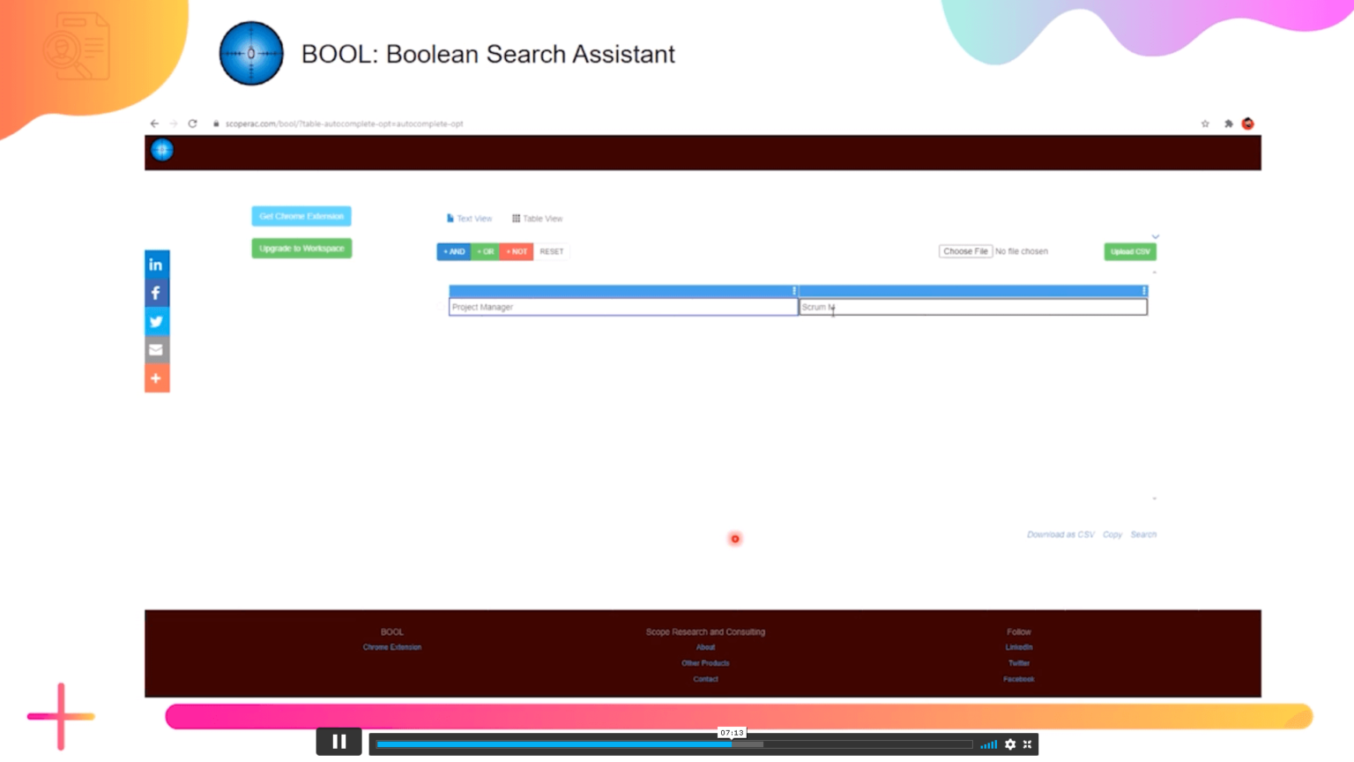Click the Copy link
This screenshot has height=762, width=1354.
point(1112,534)
